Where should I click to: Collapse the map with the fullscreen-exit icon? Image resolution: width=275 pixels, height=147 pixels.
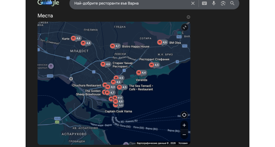pos(185,27)
